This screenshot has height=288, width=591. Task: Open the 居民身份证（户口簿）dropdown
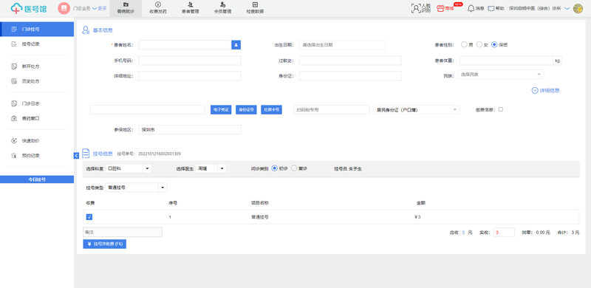click(417, 110)
